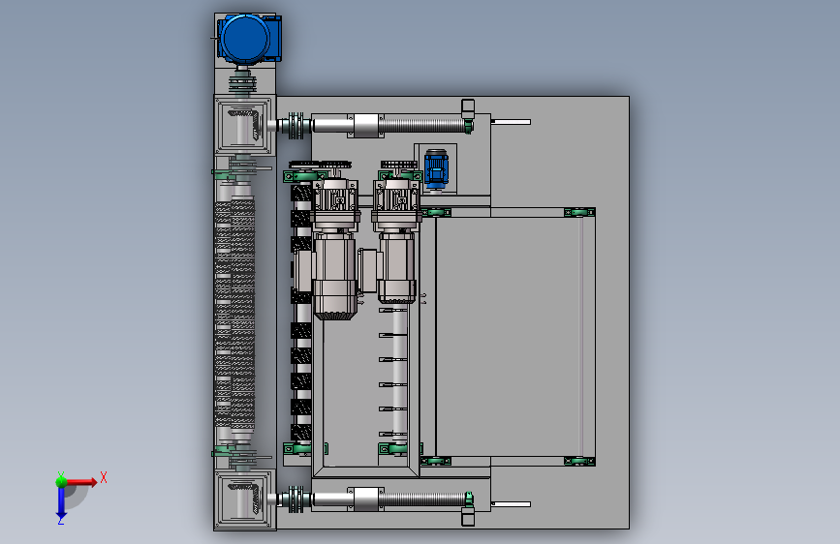
Task: Select the bottom threaded lead screw
Action: [x=424, y=499]
